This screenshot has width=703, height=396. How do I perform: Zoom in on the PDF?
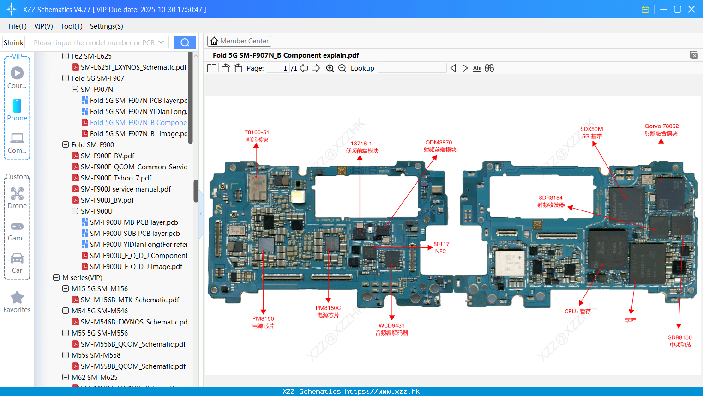pos(330,68)
